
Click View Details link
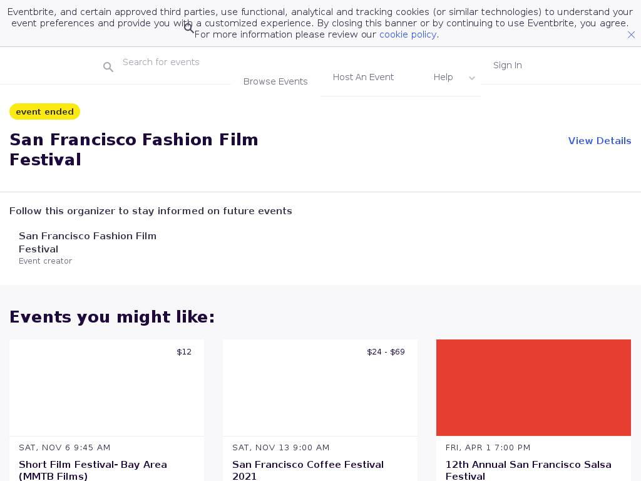(x=599, y=141)
